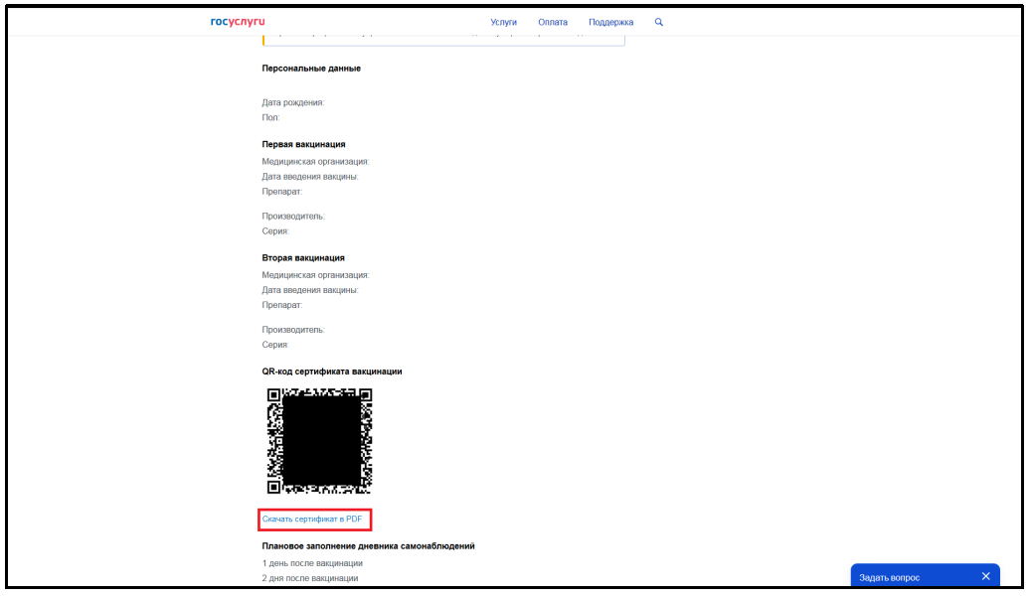Click the 'Первая вакцинация' heading

point(303,144)
